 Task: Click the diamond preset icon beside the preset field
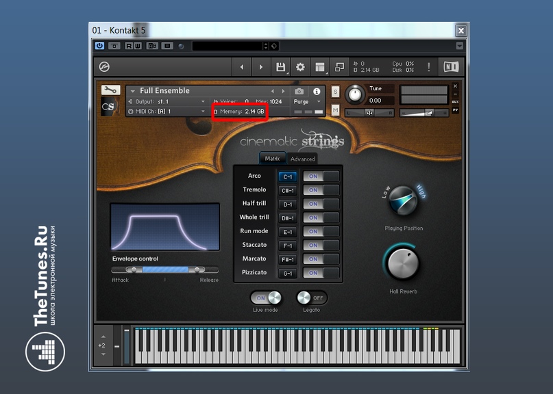(274, 46)
